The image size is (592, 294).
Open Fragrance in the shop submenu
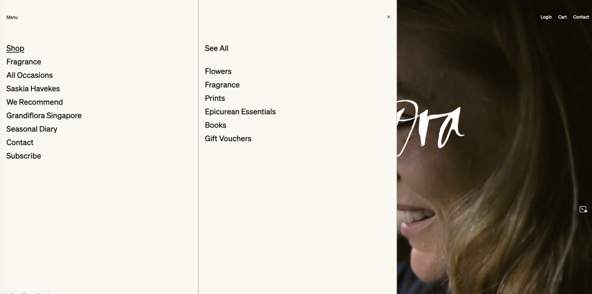click(x=223, y=85)
